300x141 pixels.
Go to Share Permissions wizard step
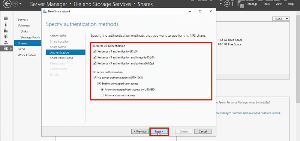[x=61, y=58]
